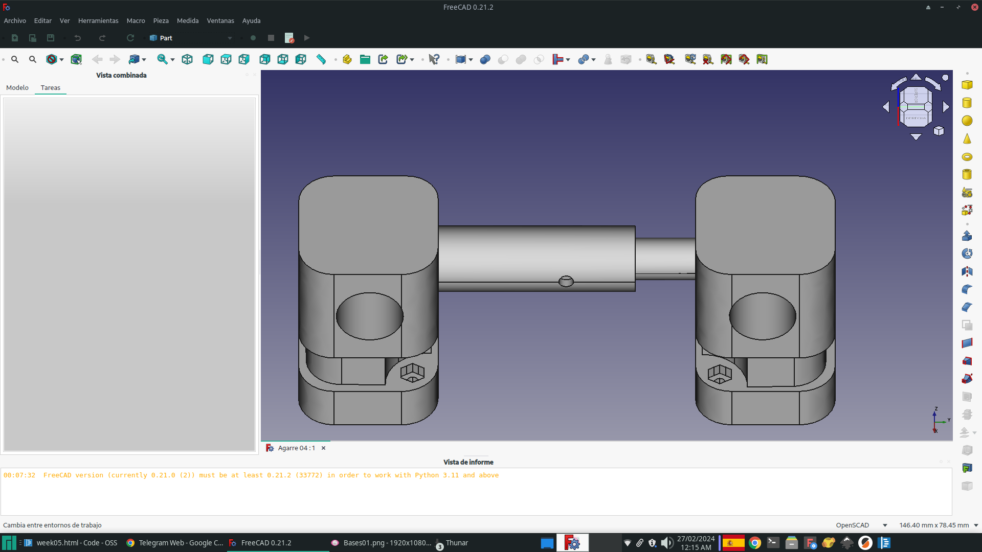Expand the Join objects dropdown arrow
982x552 pixels.
click(568, 60)
